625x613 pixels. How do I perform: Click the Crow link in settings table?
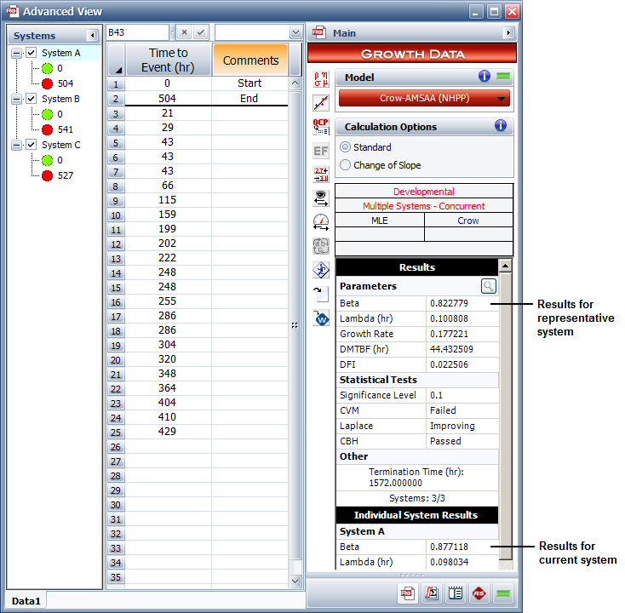(x=468, y=221)
